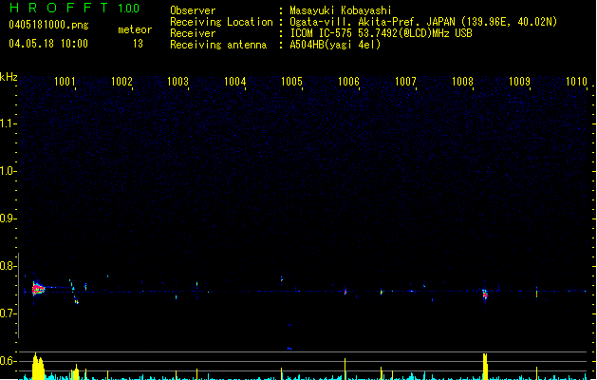Viewport: 597px width, 380px height.
Task: Click the date stamp 04.05.18 10:00
Action: pyautogui.click(x=48, y=44)
